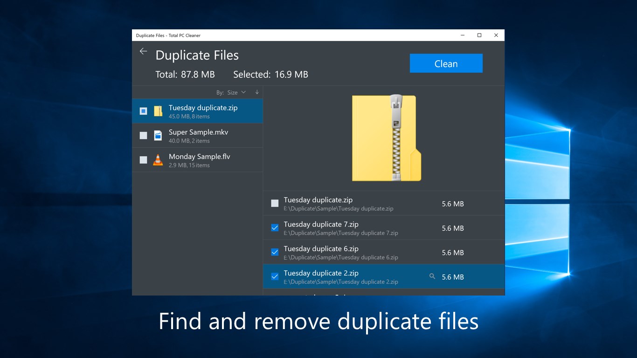
Task: Click the video file icon for Super Sample.mkv
Action: [x=158, y=136]
